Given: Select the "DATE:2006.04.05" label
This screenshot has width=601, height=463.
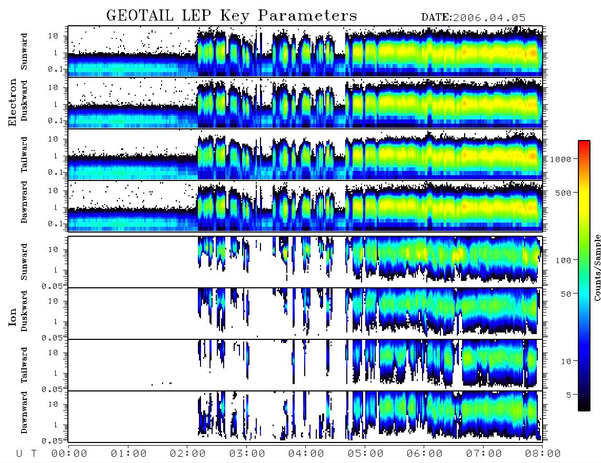Looking at the screenshot, I should [473, 17].
